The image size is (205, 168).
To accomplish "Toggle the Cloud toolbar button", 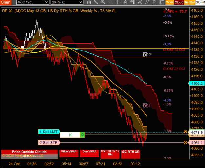I will pyautogui.click(x=179, y=2).
